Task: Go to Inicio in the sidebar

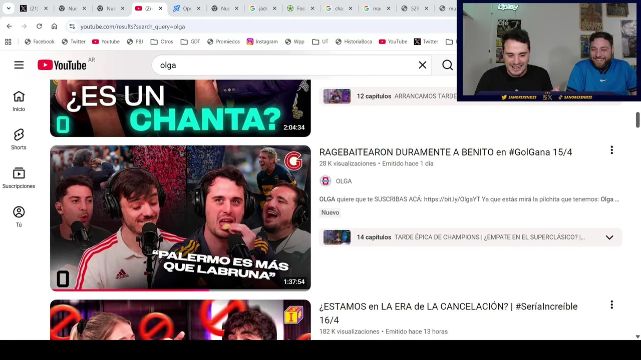Action: point(19,101)
